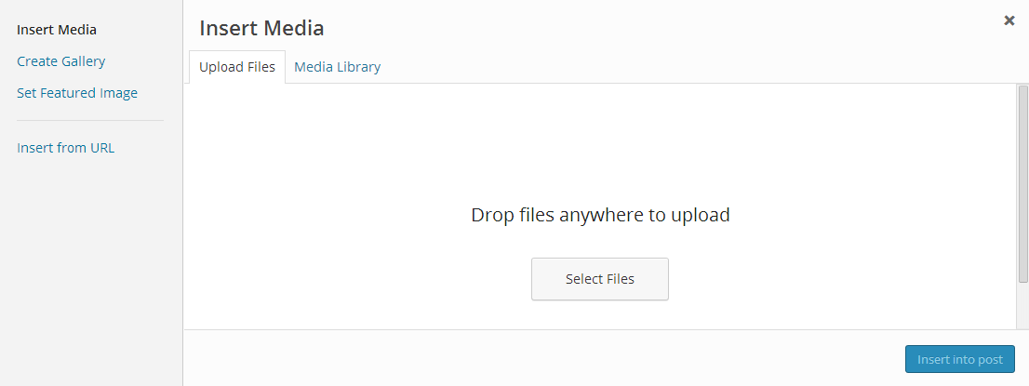Open Insert from URL
This screenshot has height=386, width=1029.
[66, 148]
